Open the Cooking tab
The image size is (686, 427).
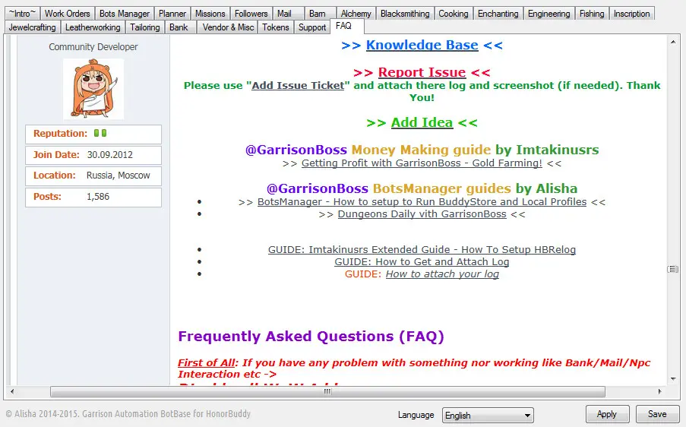point(454,14)
